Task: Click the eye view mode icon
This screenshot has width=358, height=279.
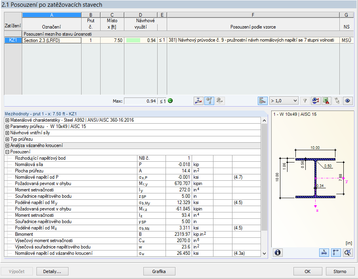Action: (348, 101)
